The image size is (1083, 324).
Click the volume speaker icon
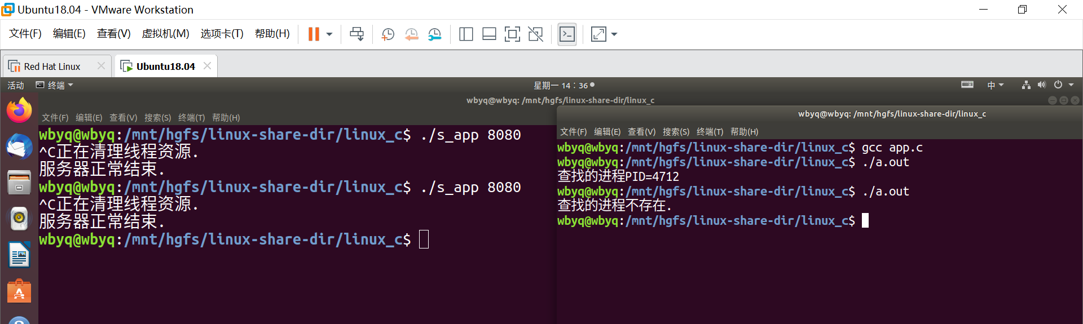[1041, 85]
